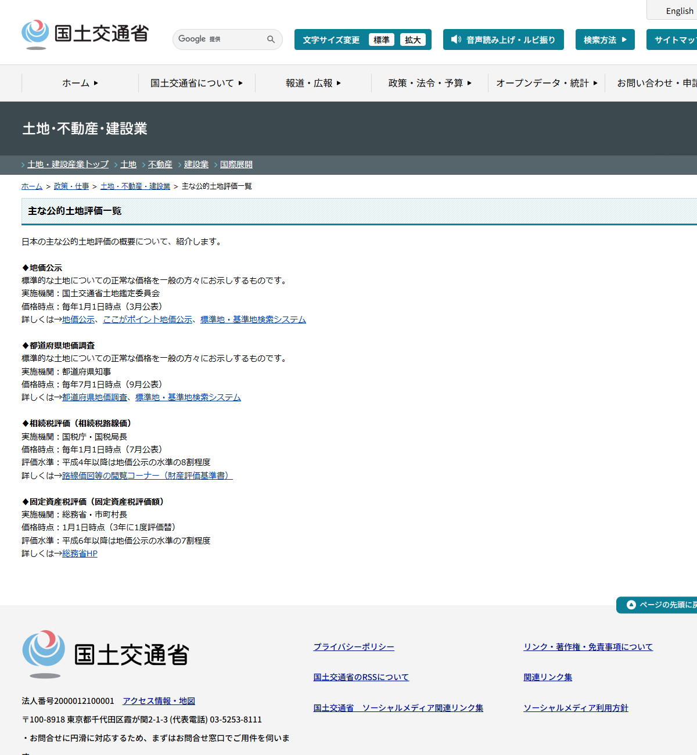
Task: Click the footer 国土交通省 logo
Action: 106,654
